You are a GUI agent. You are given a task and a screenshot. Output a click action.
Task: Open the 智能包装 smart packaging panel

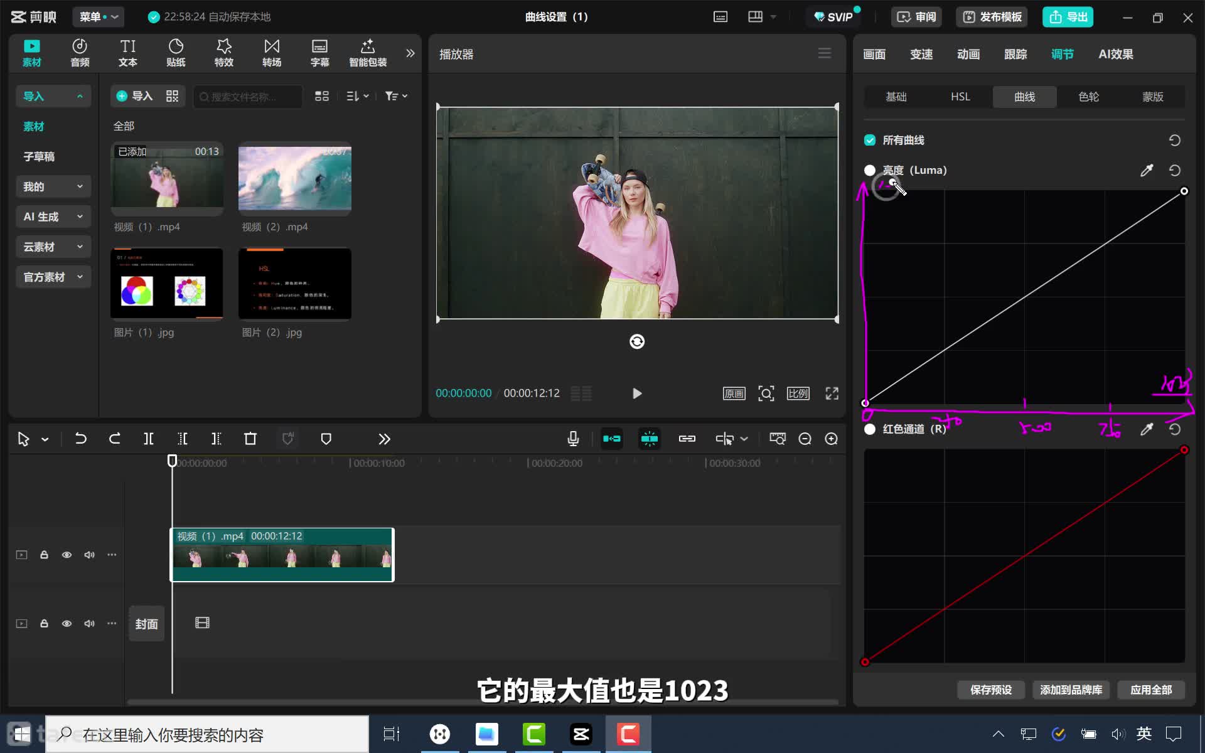pyautogui.click(x=368, y=53)
